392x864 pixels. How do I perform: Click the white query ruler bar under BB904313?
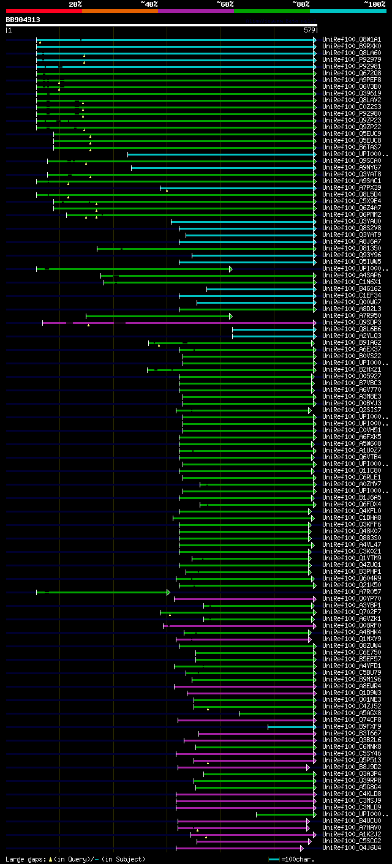pos(162,25)
